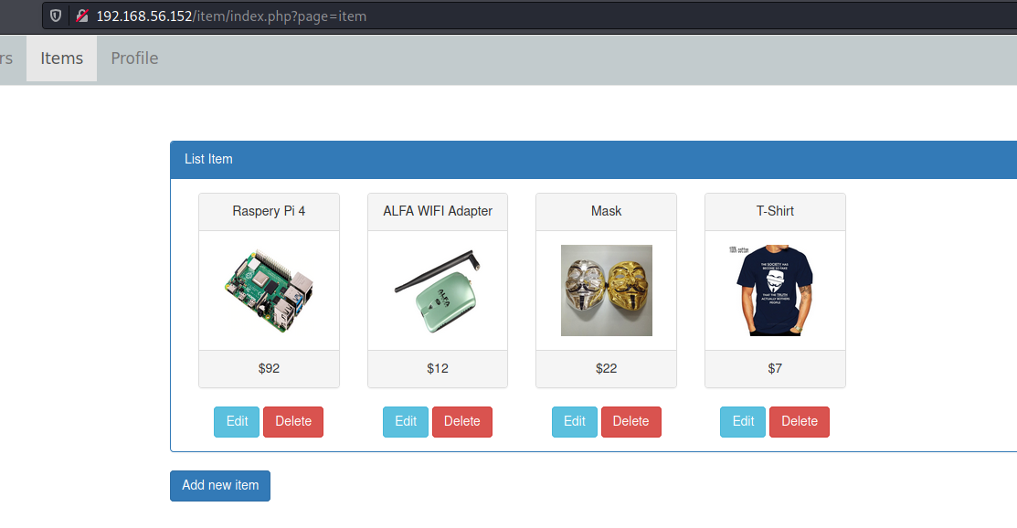
Task: Edit the ALFA WIFI Adapter item
Action: tap(406, 422)
